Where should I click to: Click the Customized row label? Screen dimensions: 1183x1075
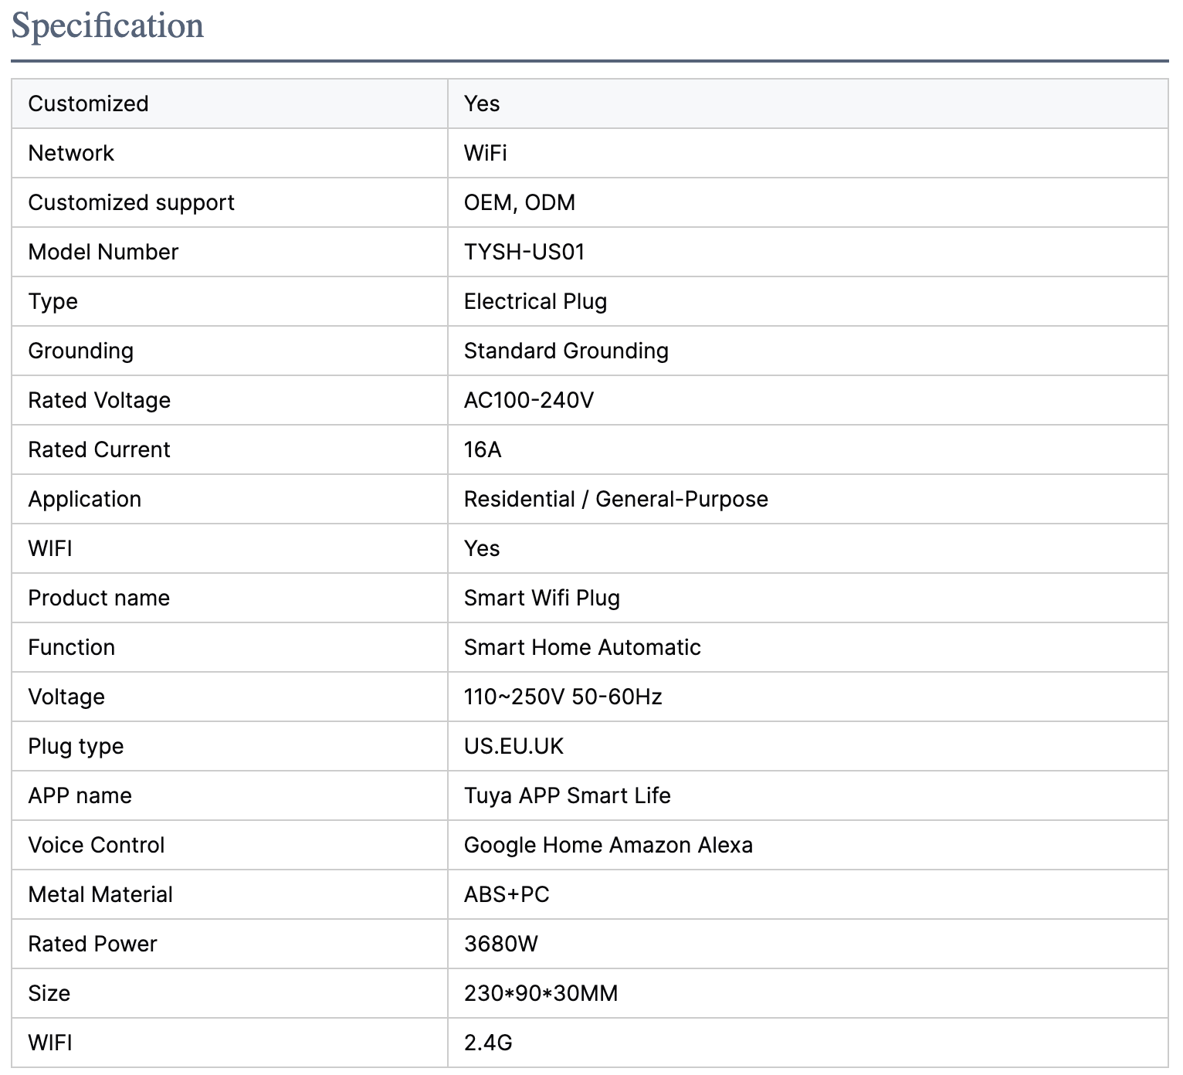coord(88,103)
